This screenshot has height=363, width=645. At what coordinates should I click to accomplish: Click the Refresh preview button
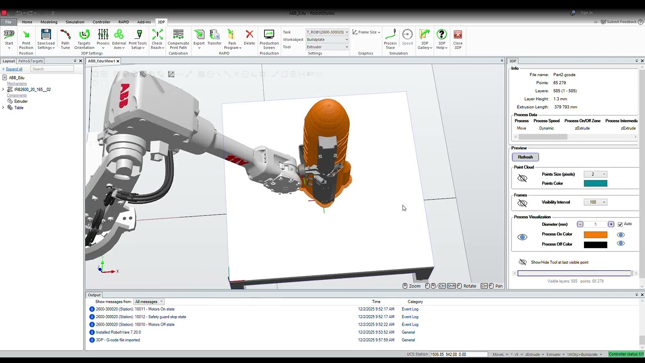525,157
